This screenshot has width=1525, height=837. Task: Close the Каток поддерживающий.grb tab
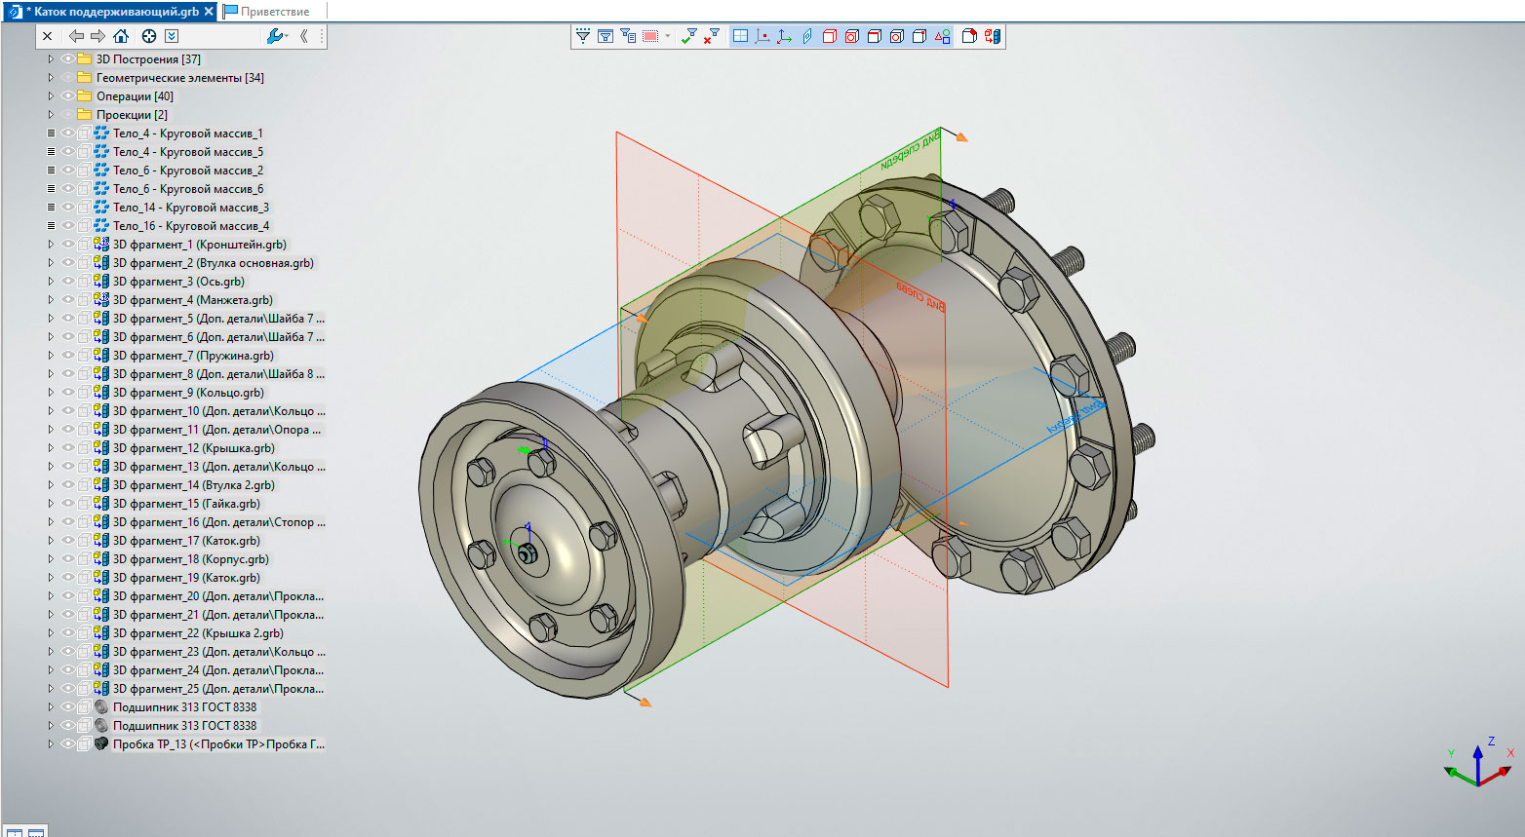coord(209,12)
